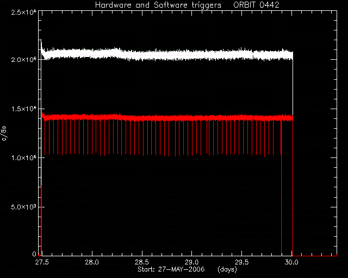
Task: Click the 2.0×10⁴ y-axis tick label
Action: pos(24,60)
